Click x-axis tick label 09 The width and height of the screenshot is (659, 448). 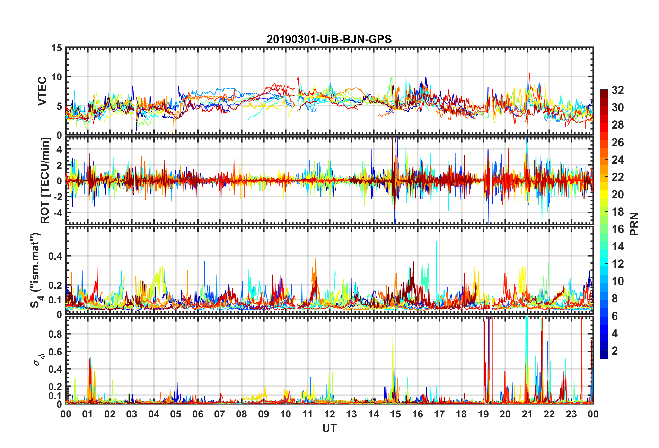264,414
